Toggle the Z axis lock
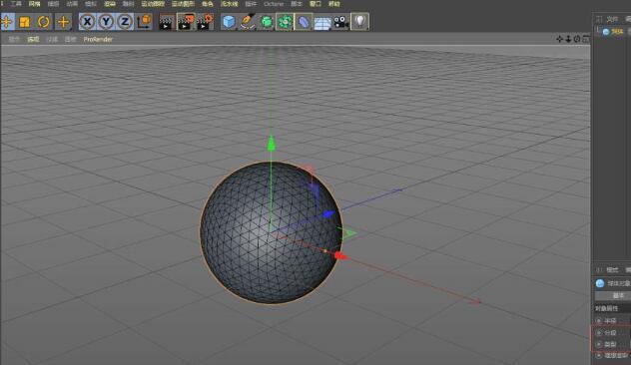 click(x=125, y=22)
